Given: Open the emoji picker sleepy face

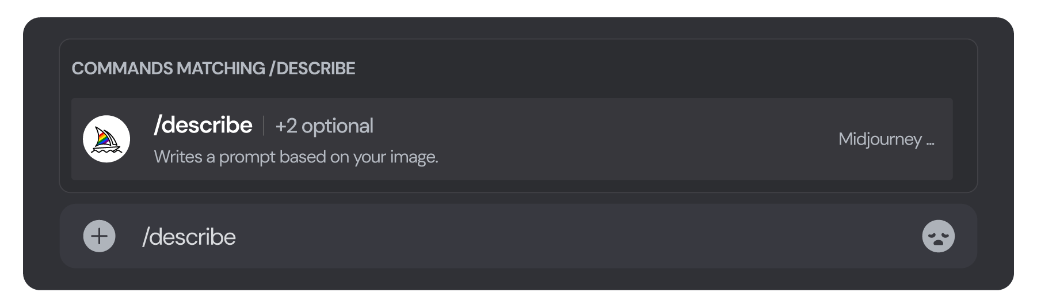Looking at the screenshot, I should point(938,236).
